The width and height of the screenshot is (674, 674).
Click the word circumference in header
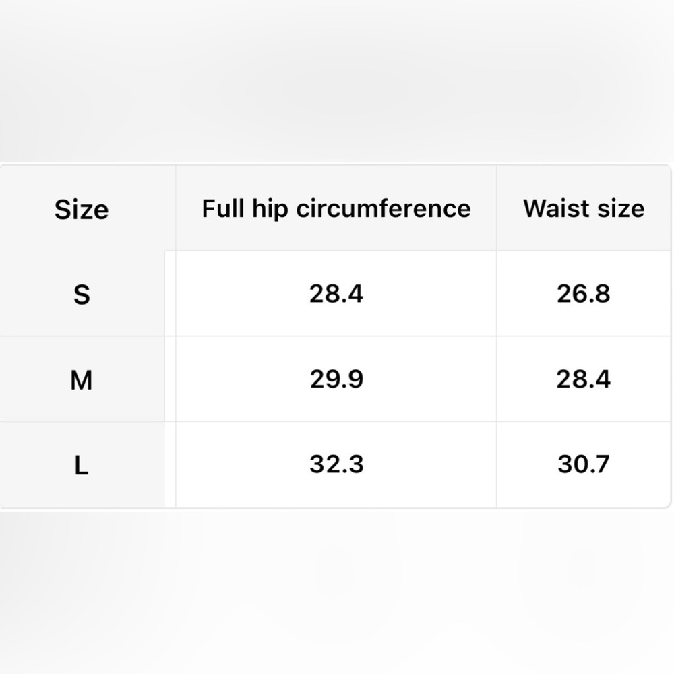pyautogui.click(x=384, y=208)
